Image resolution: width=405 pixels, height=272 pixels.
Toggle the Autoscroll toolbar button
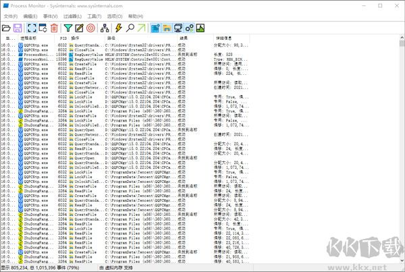tap(43, 28)
